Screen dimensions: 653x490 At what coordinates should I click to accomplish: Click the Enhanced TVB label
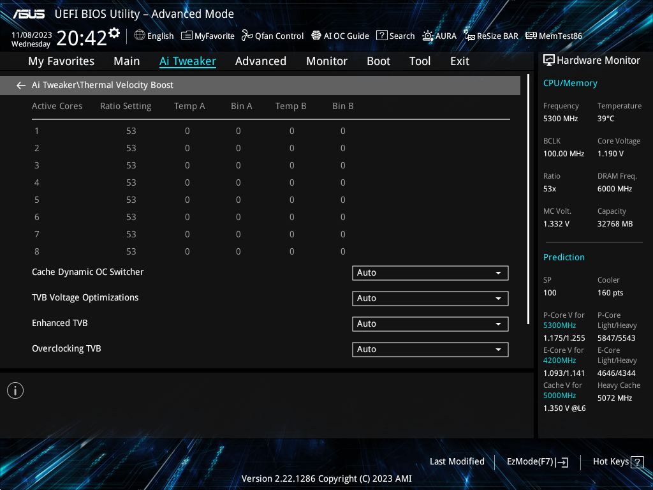coord(60,323)
